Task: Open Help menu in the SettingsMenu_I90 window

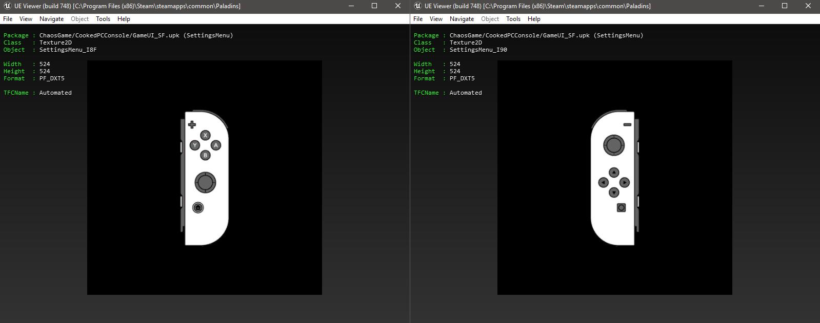Action: pos(534,19)
